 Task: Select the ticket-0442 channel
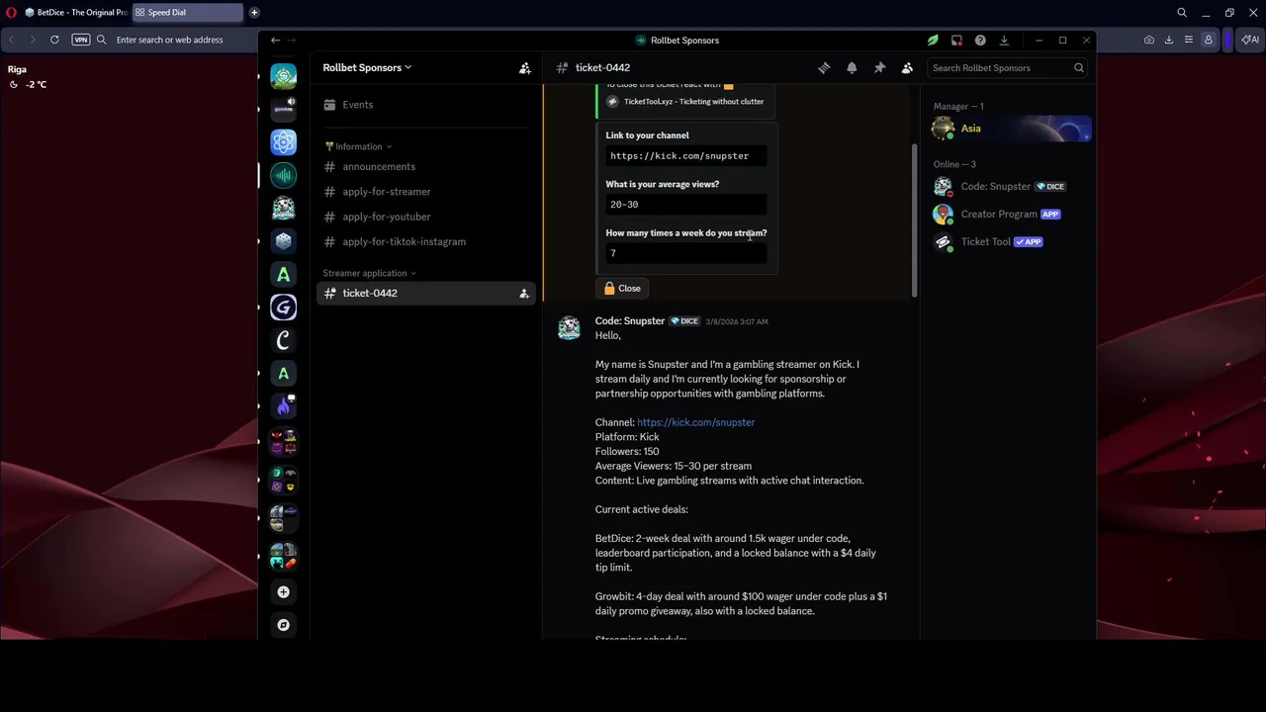(x=425, y=294)
